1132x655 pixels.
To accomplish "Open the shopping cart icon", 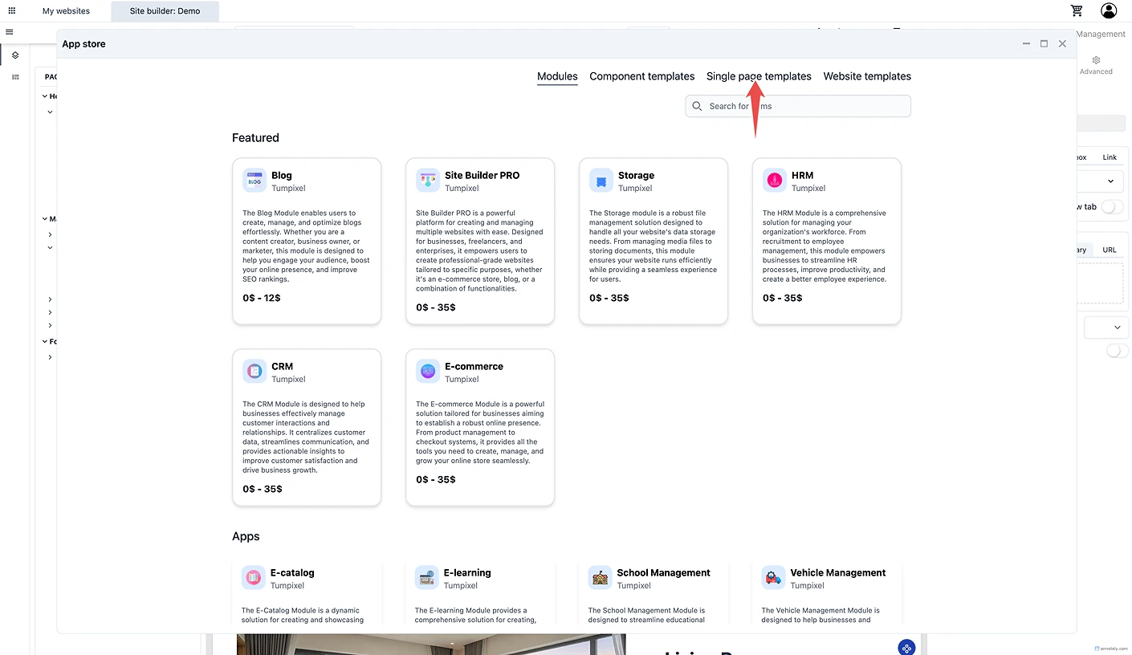I will tap(1077, 10).
